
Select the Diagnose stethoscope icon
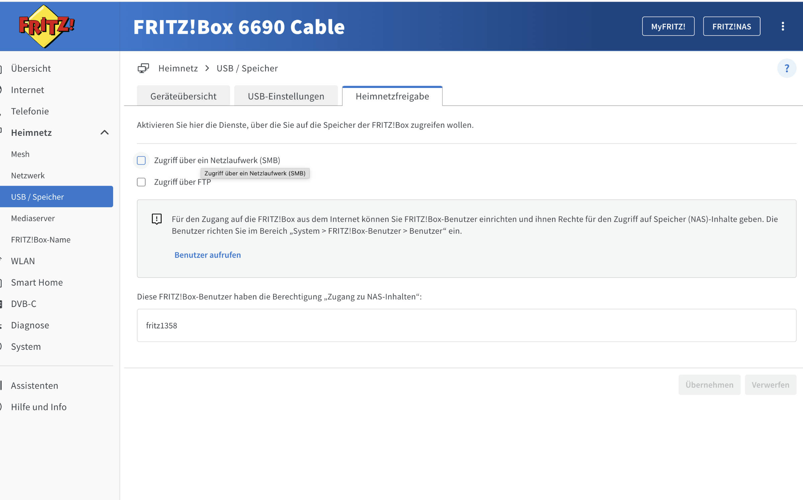(1, 325)
